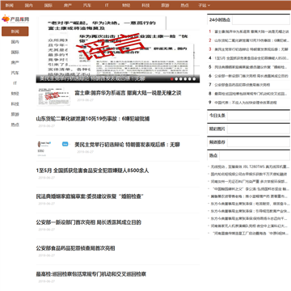The width and height of the screenshot is (291, 291).
Task: Open hot list item 1 about 富士康
Action: (251, 32)
